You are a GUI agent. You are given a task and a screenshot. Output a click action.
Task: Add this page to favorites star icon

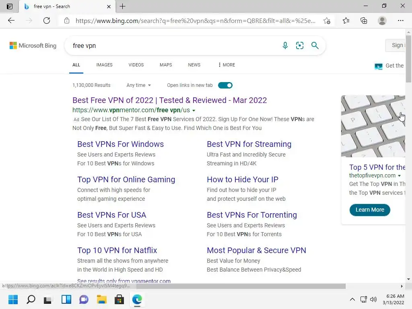tap(327, 21)
